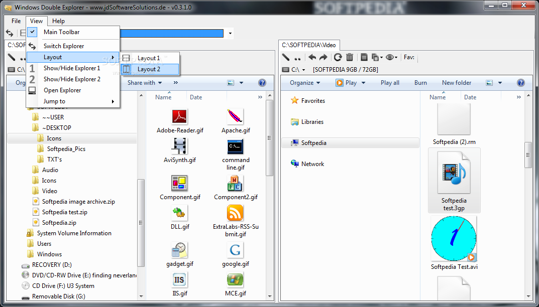
Task: Open help icon in left explorer pane
Action: 262,82
